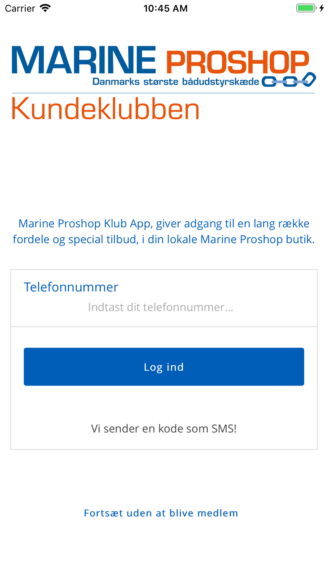Tap the empty area below Log ind button

[164, 403]
